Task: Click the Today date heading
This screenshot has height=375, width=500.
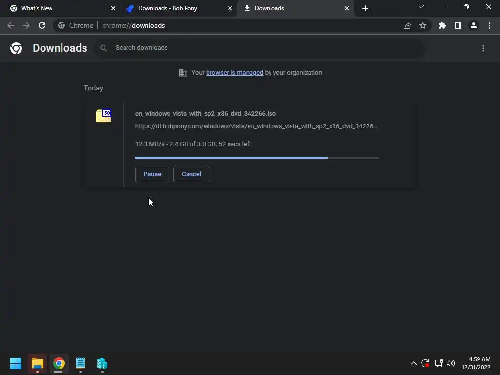Action: (x=93, y=88)
